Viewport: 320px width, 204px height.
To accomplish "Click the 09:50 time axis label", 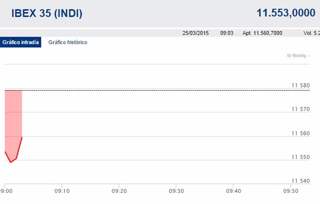I will click(x=291, y=191).
